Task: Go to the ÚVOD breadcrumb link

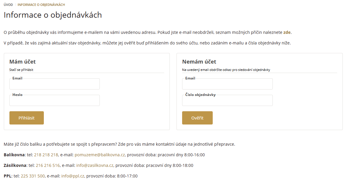Action: [8, 5]
